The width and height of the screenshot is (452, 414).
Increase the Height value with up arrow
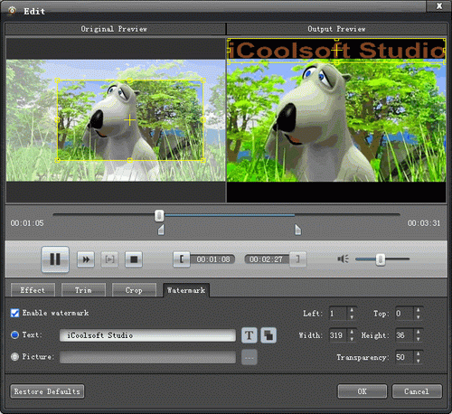coord(418,332)
